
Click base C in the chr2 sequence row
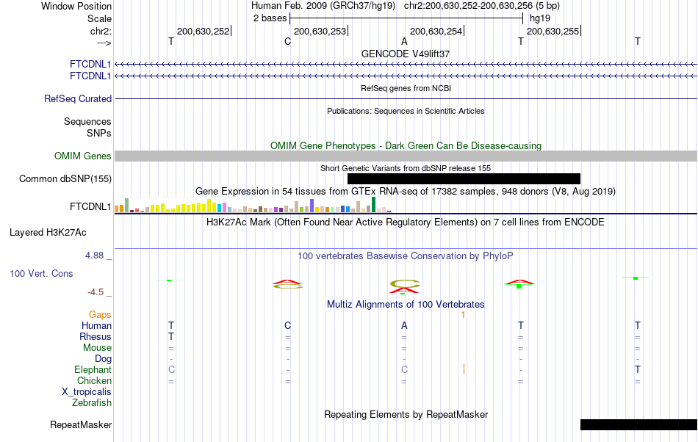[287, 41]
